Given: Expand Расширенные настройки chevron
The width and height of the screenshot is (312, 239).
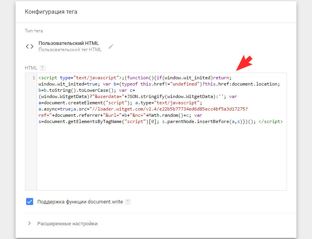Looking at the screenshot, I should [30, 223].
